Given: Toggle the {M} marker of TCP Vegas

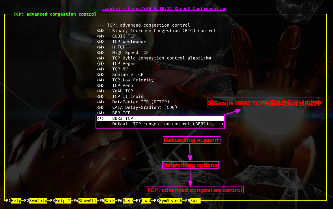Looking at the screenshot, I should pos(100,64).
